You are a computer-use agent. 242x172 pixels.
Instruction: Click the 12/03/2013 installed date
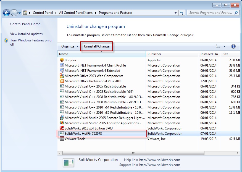[x=208, y=81]
